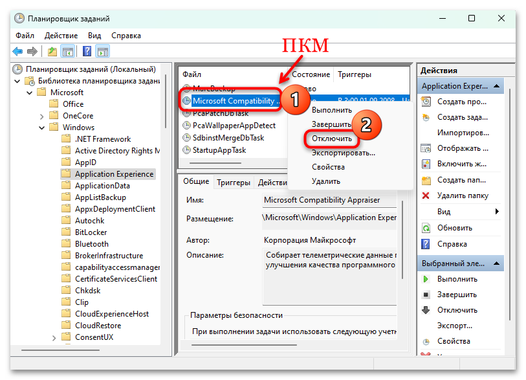Click the Имя field with Microsoft Compatibility Appraiser
The width and height of the screenshot is (526, 380).
pyautogui.click(x=329, y=200)
